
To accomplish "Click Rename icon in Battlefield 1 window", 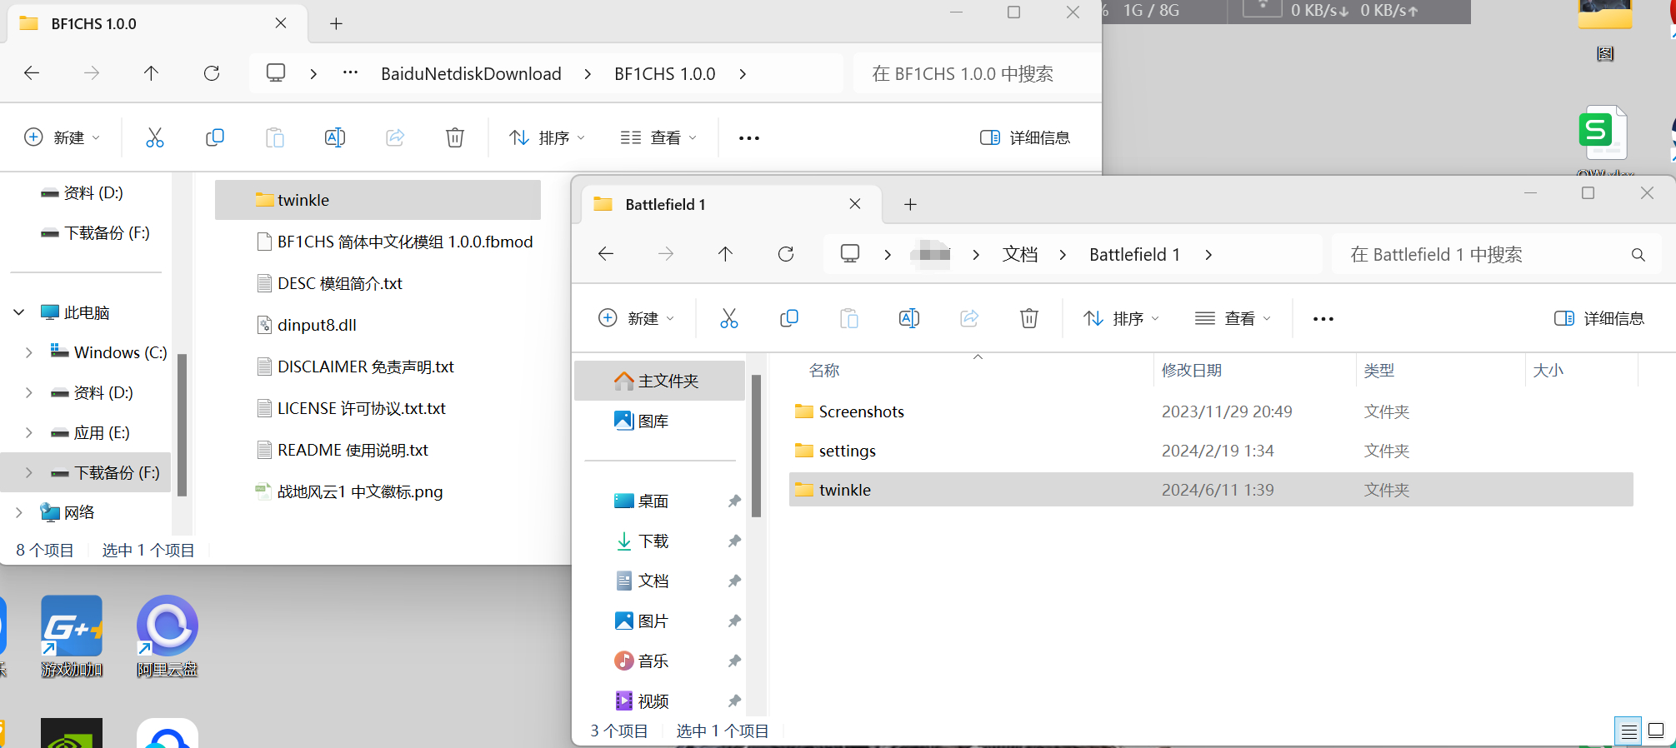I will 909,318.
